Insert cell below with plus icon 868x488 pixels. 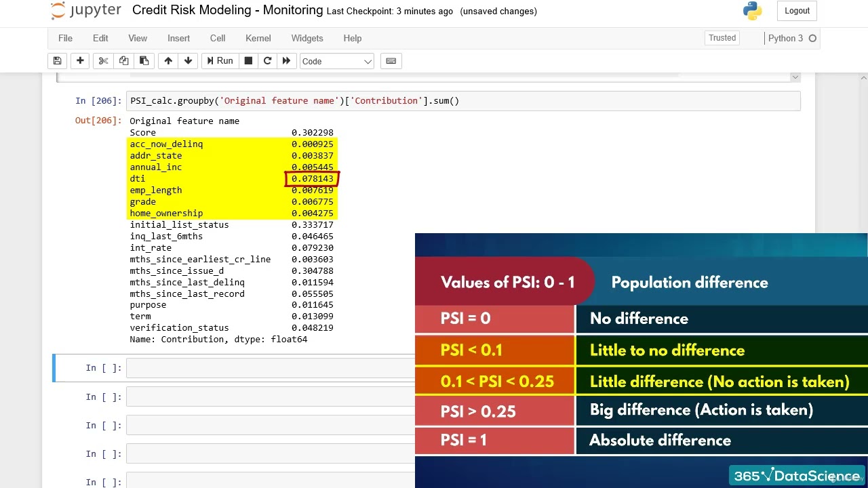point(80,61)
